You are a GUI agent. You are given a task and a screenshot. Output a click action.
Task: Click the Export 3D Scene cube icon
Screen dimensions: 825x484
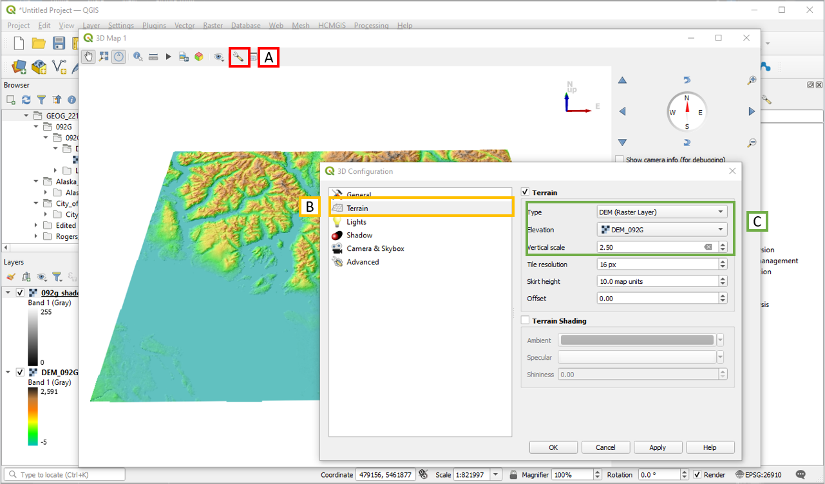click(x=199, y=57)
